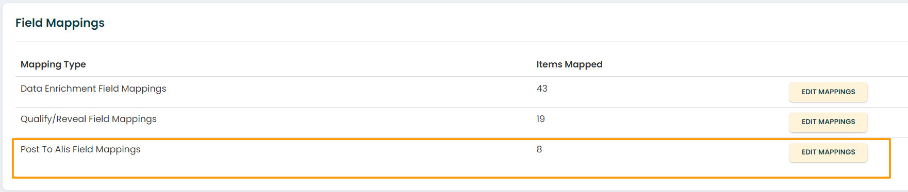Select Post To Alis Field Mappings label
This screenshot has height=192, width=908.
[80, 149]
